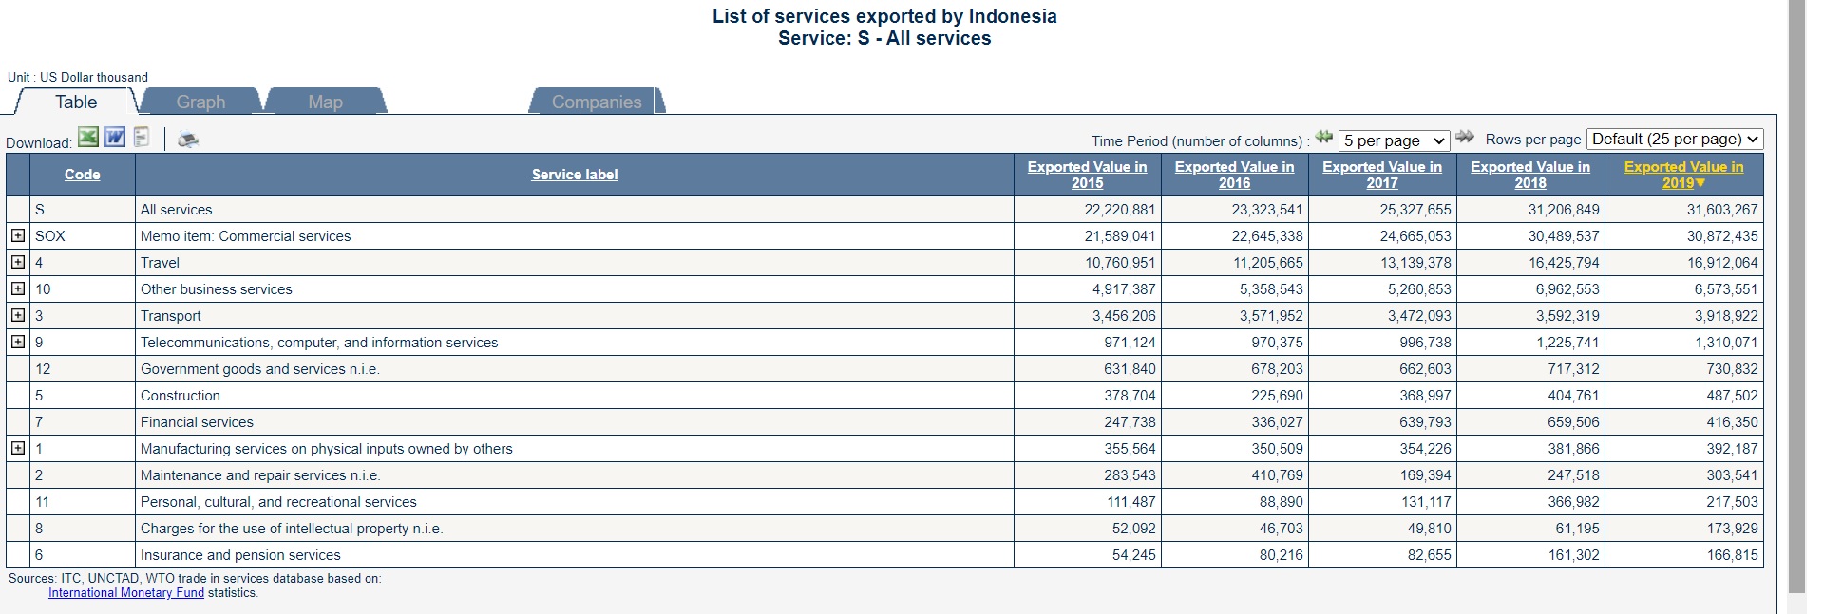Download the table as a Word document
The width and height of the screenshot is (1824, 614).
(115, 138)
